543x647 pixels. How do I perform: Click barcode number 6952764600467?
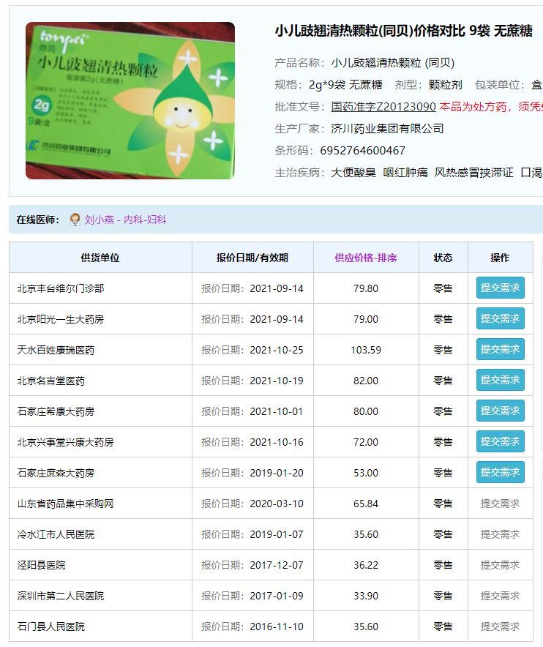point(363,150)
